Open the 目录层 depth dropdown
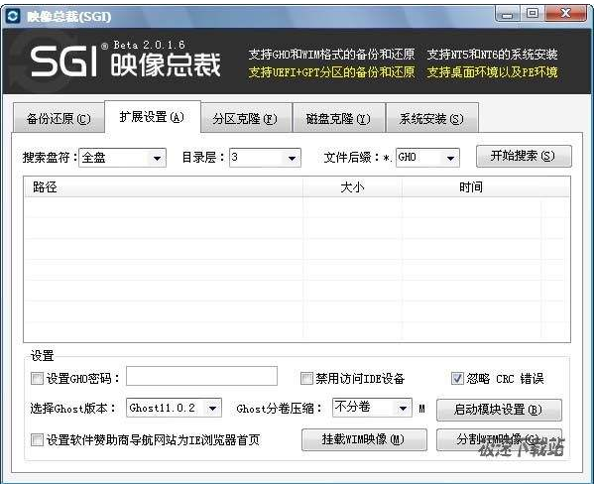The image size is (595, 484). point(265,158)
